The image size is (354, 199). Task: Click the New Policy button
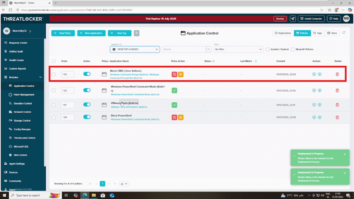click(x=63, y=33)
